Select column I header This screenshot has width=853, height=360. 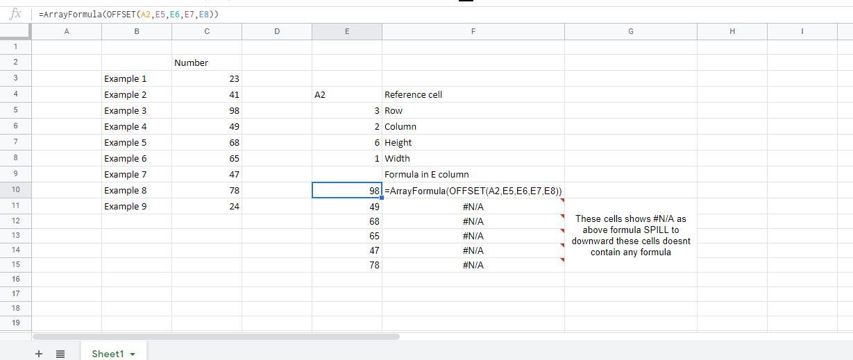point(802,31)
